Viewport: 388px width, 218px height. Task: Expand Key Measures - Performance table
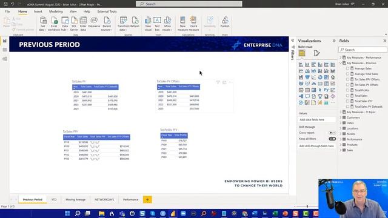(341, 58)
